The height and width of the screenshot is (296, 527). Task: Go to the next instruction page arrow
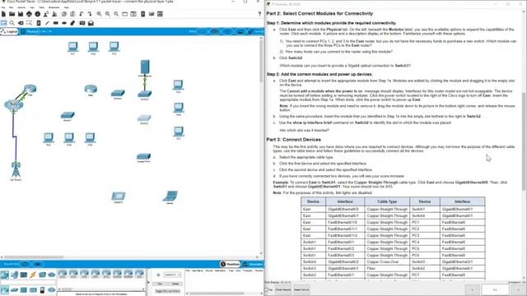click(x=518, y=289)
